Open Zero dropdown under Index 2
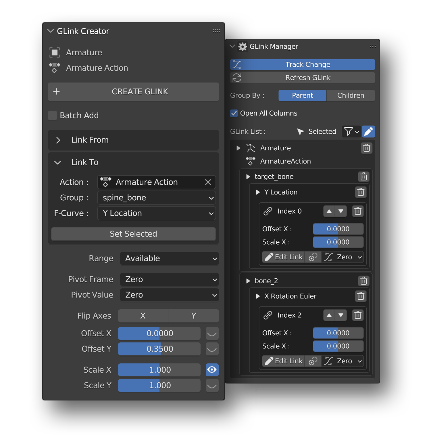This screenshot has width=427, height=435. (x=343, y=361)
